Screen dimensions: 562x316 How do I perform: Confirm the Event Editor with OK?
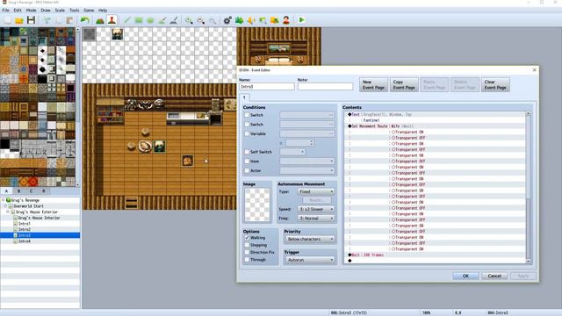pos(465,276)
